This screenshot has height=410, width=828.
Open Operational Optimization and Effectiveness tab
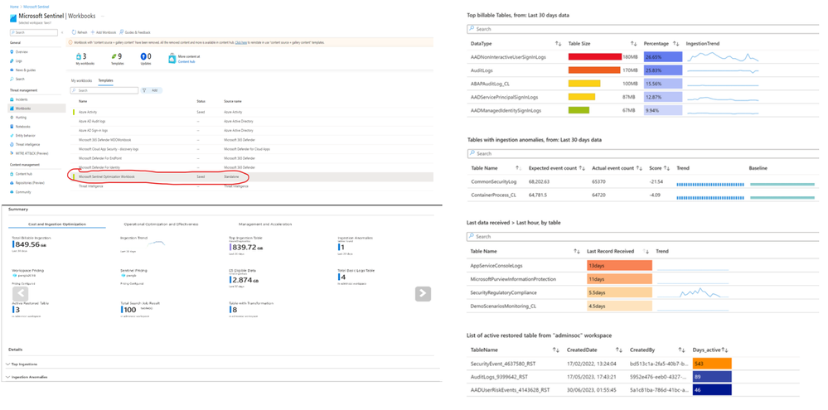point(161,224)
